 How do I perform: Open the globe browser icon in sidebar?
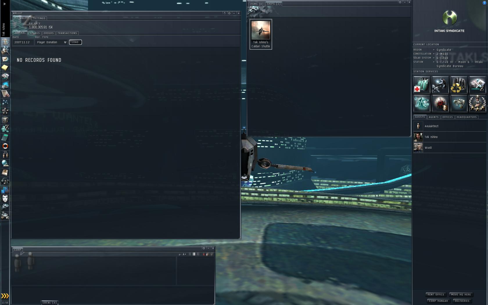point(5,164)
